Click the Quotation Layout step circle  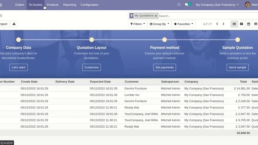pyautogui.click(x=92, y=39)
